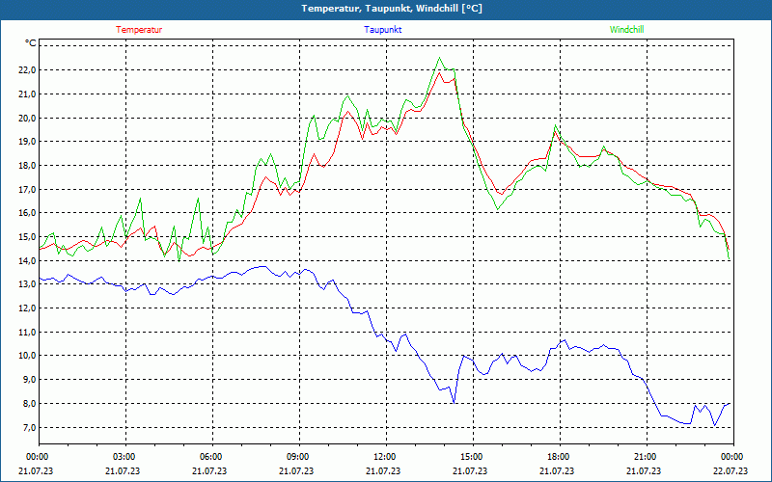Click the 17,0 y-axis value
The width and height of the screenshot is (772, 482).
tap(28, 189)
